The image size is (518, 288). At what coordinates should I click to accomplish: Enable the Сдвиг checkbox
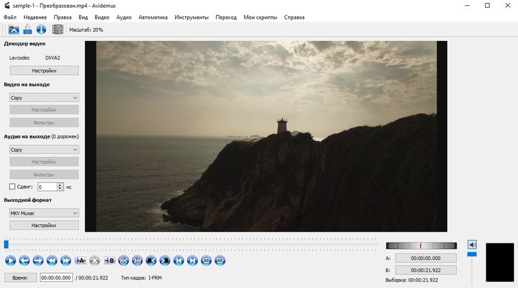pos(12,186)
